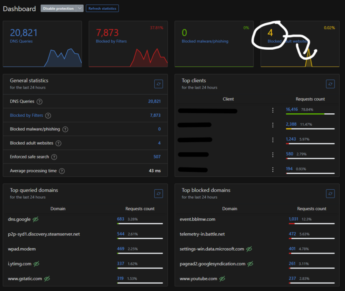
Task: Click tracker icon next to pagead2.googlesyndication.com
Action: 250,264
